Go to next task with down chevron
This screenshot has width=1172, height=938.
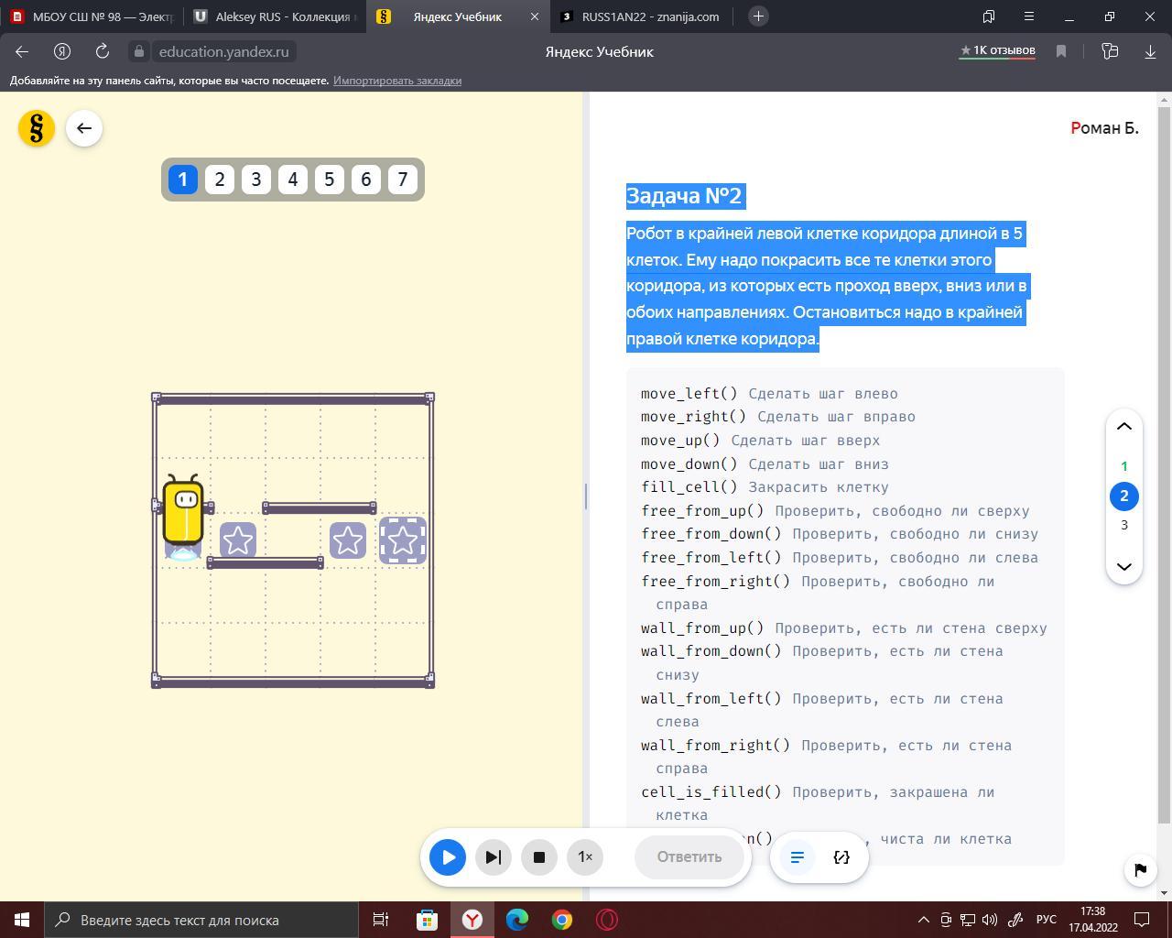(1124, 566)
